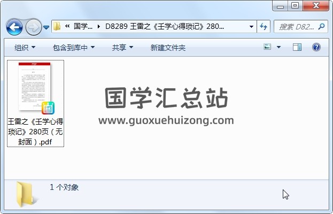The width and height of the screenshot is (333, 214).
Task: Open help via the question mark icon
Action: pyautogui.click(x=316, y=47)
